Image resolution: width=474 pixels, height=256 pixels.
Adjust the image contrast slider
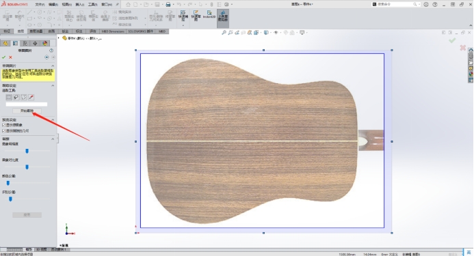(27, 167)
